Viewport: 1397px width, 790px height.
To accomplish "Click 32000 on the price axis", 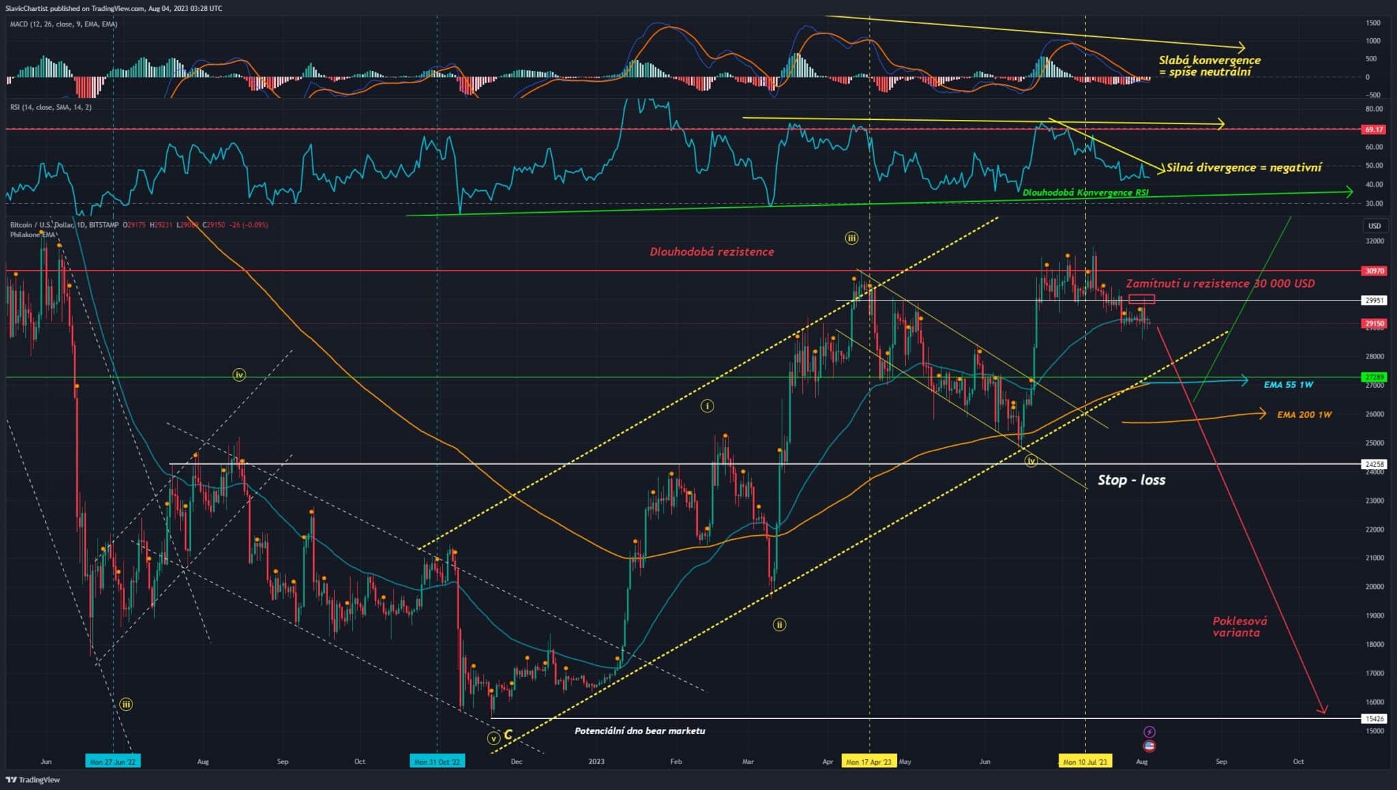I will click(1374, 241).
